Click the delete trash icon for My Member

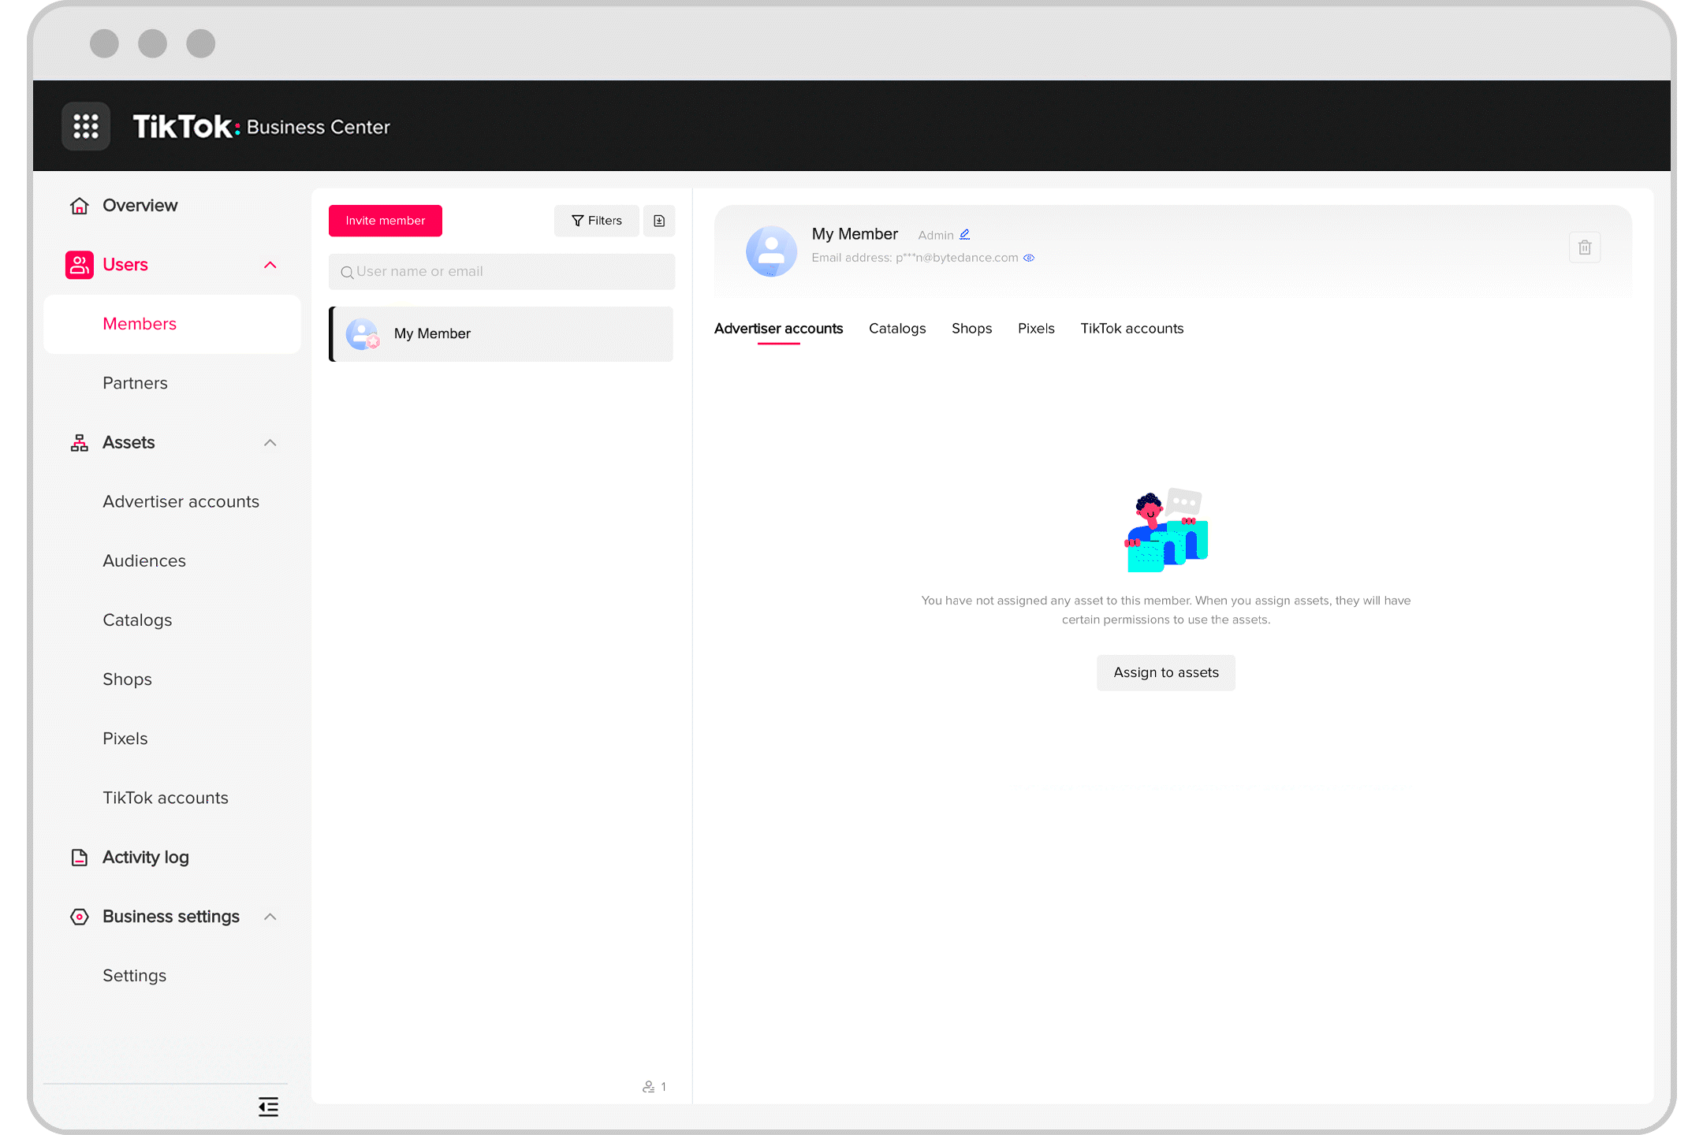(x=1586, y=247)
